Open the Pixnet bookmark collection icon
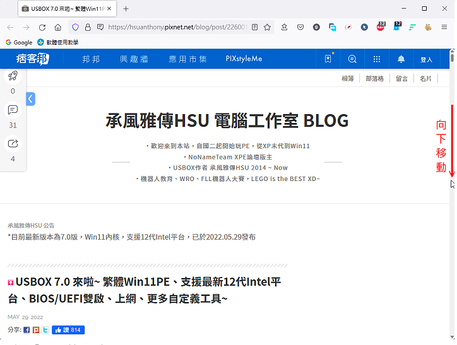Image resolution: width=457 pixels, height=345 pixels. coord(328,59)
